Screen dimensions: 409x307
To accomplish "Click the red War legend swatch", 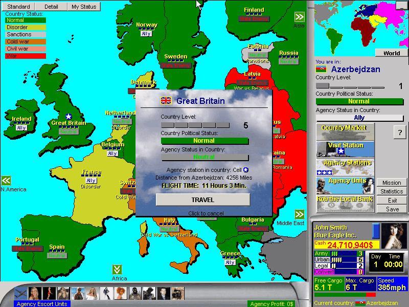I will [26, 56].
